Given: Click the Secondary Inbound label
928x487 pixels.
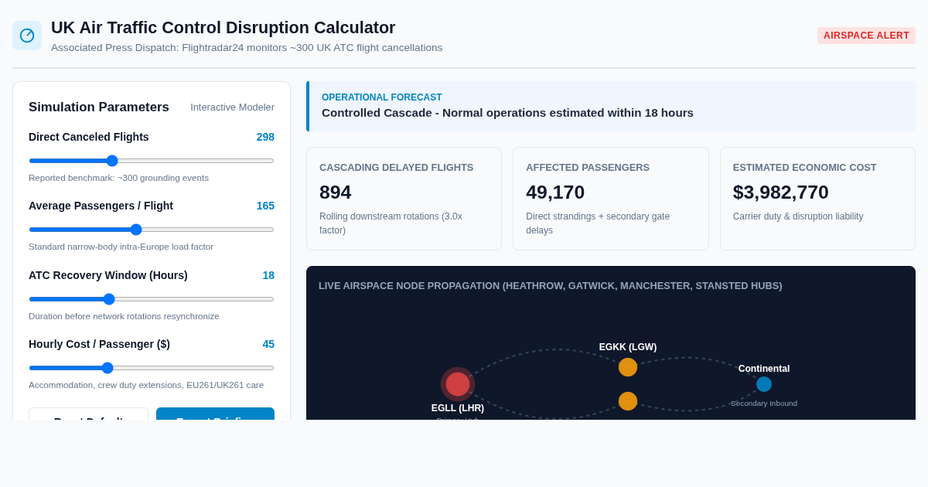Looking at the screenshot, I should [x=764, y=404].
